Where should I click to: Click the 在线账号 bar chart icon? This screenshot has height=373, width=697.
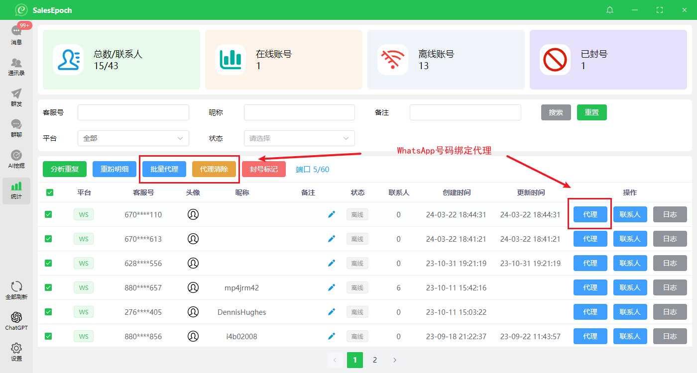(x=231, y=59)
